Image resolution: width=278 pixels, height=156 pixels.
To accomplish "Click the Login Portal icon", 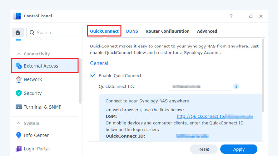I will coord(19,149).
